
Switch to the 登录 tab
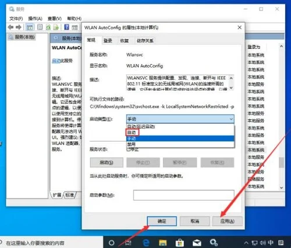click(x=108, y=41)
